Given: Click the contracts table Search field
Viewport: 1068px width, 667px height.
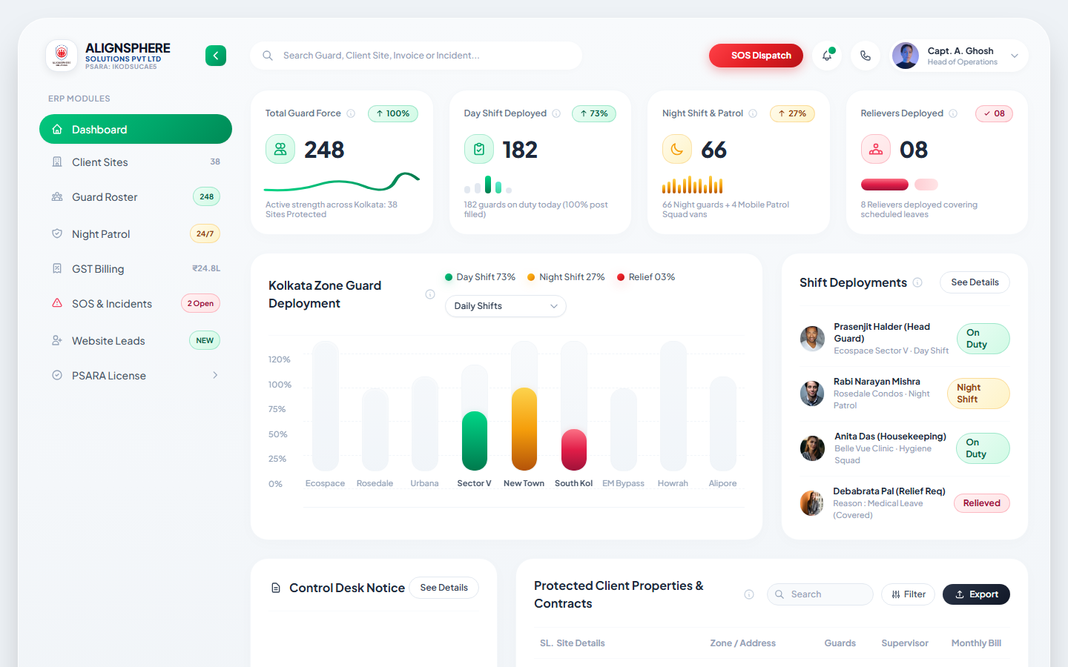Looking at the screenshot, I should point(820,594).
